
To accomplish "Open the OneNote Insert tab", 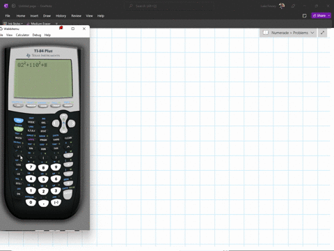I will point(34,16).
